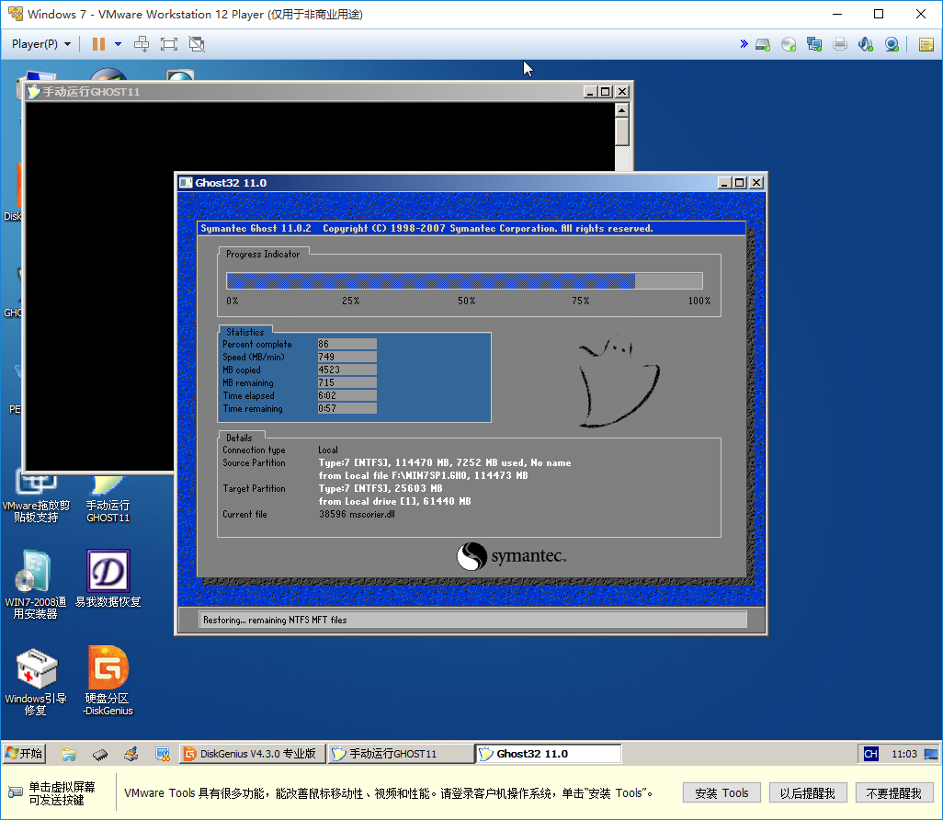Click the scrollbar thumb in 手动运行GHOST11 window

[622, 131]
